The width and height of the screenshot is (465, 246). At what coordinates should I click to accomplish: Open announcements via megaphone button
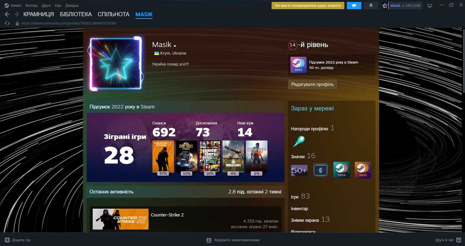(354, 5)
